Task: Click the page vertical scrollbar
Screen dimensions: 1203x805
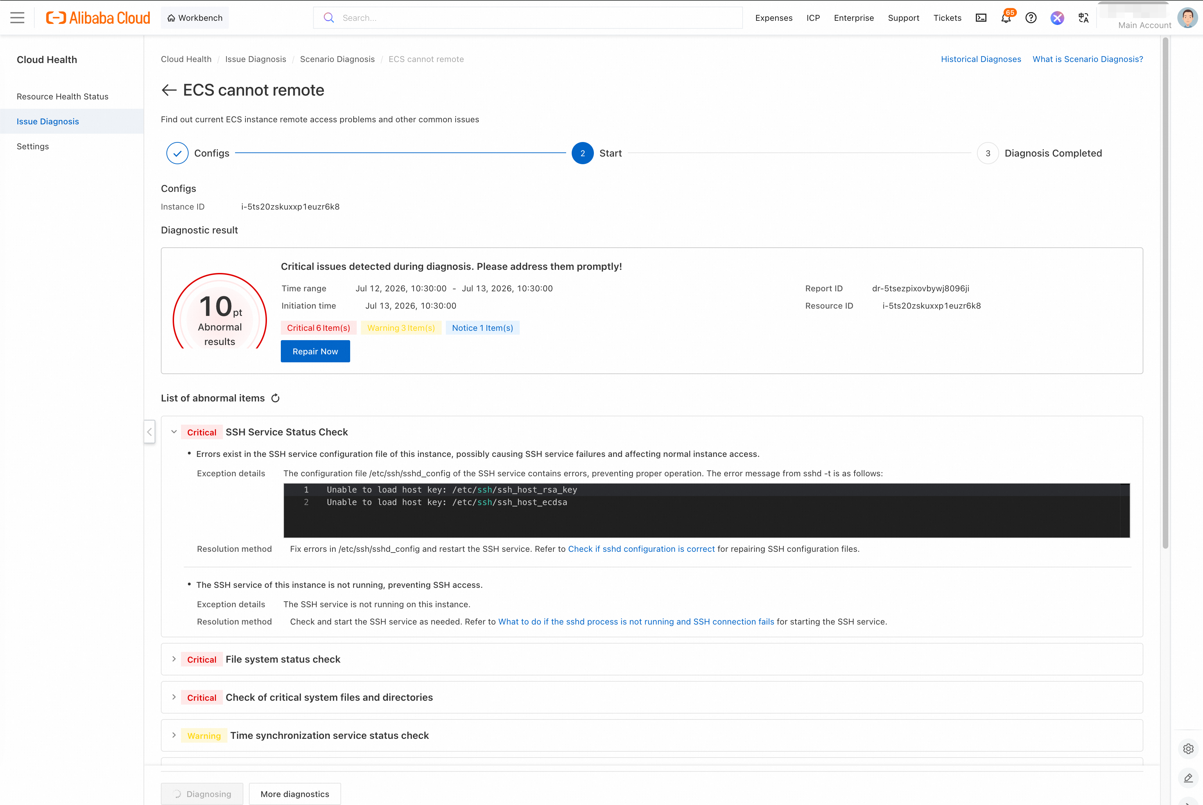Action: coord(1166,293)
